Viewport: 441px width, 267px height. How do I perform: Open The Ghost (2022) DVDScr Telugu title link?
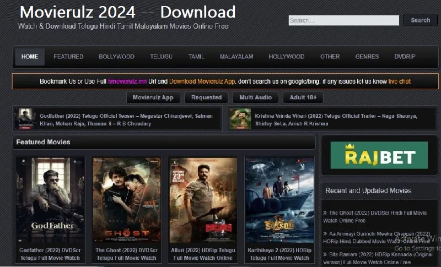pos(127,254)
